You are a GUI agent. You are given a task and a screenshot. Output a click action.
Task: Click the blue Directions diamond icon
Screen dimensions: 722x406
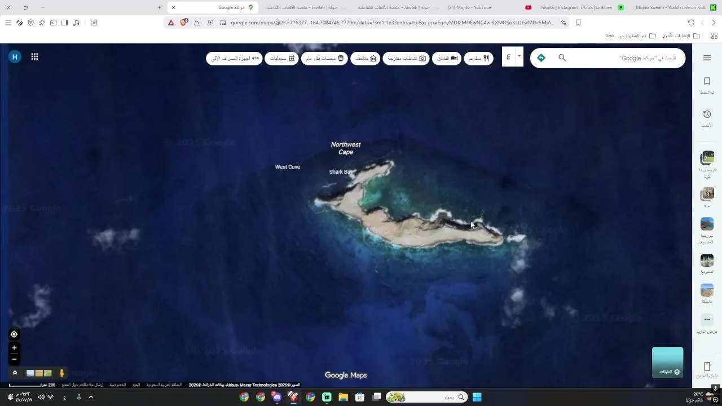(541, 58)
